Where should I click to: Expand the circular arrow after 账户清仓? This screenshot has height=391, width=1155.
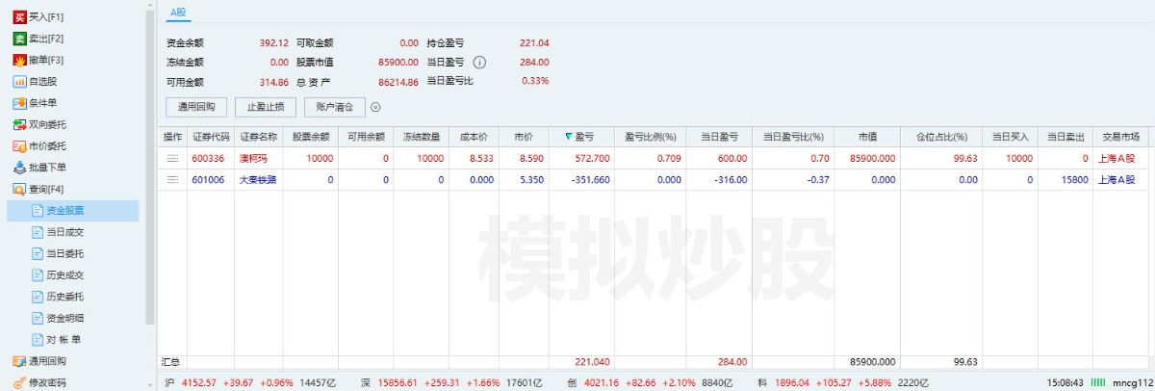coord(375,107)
